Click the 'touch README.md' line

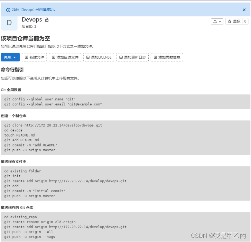tap(20, 135)
